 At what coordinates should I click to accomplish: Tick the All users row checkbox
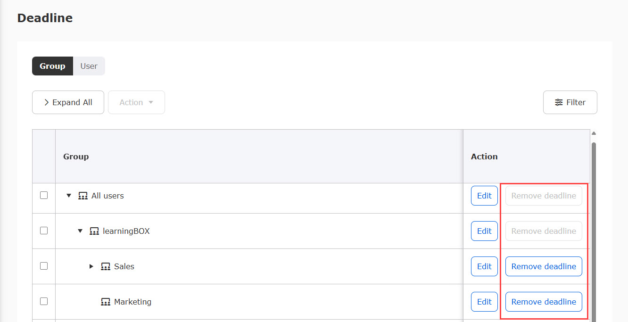tap(44, 195)
